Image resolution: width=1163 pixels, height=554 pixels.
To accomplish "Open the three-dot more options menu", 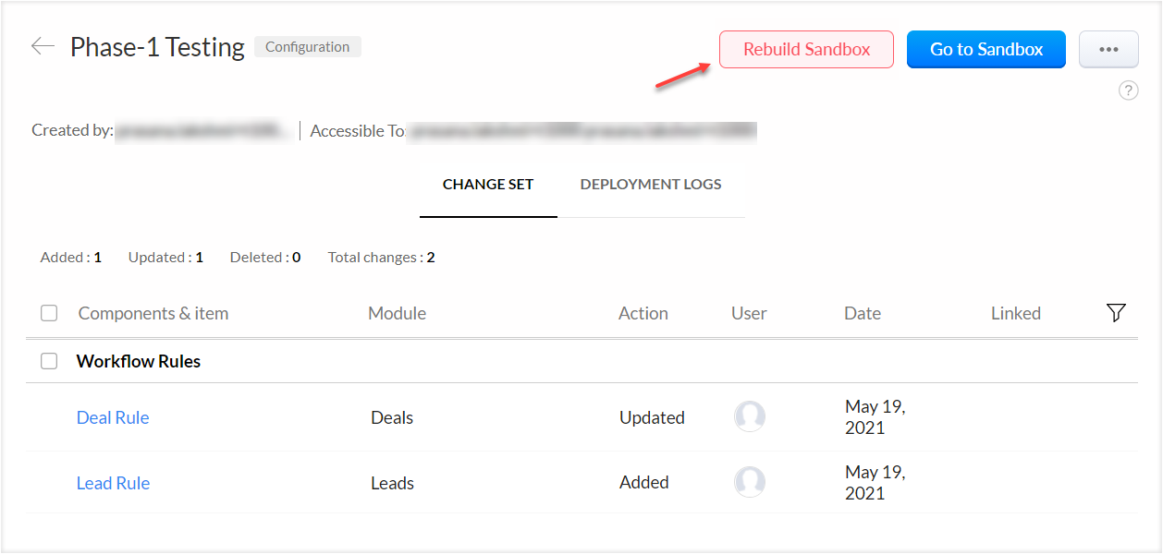I will click(x=1108, y=50).
